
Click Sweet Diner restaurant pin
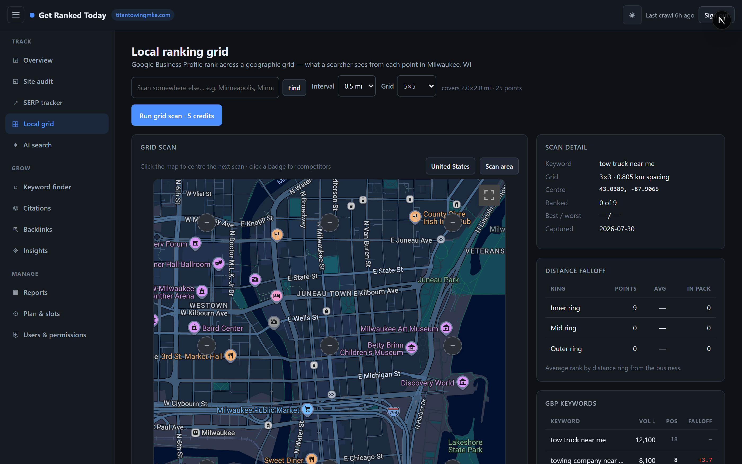click(x=311, y=459)
